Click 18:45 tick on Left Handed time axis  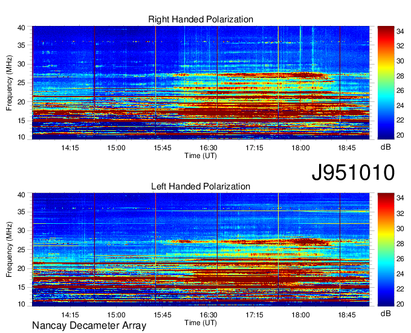[346, 315]
